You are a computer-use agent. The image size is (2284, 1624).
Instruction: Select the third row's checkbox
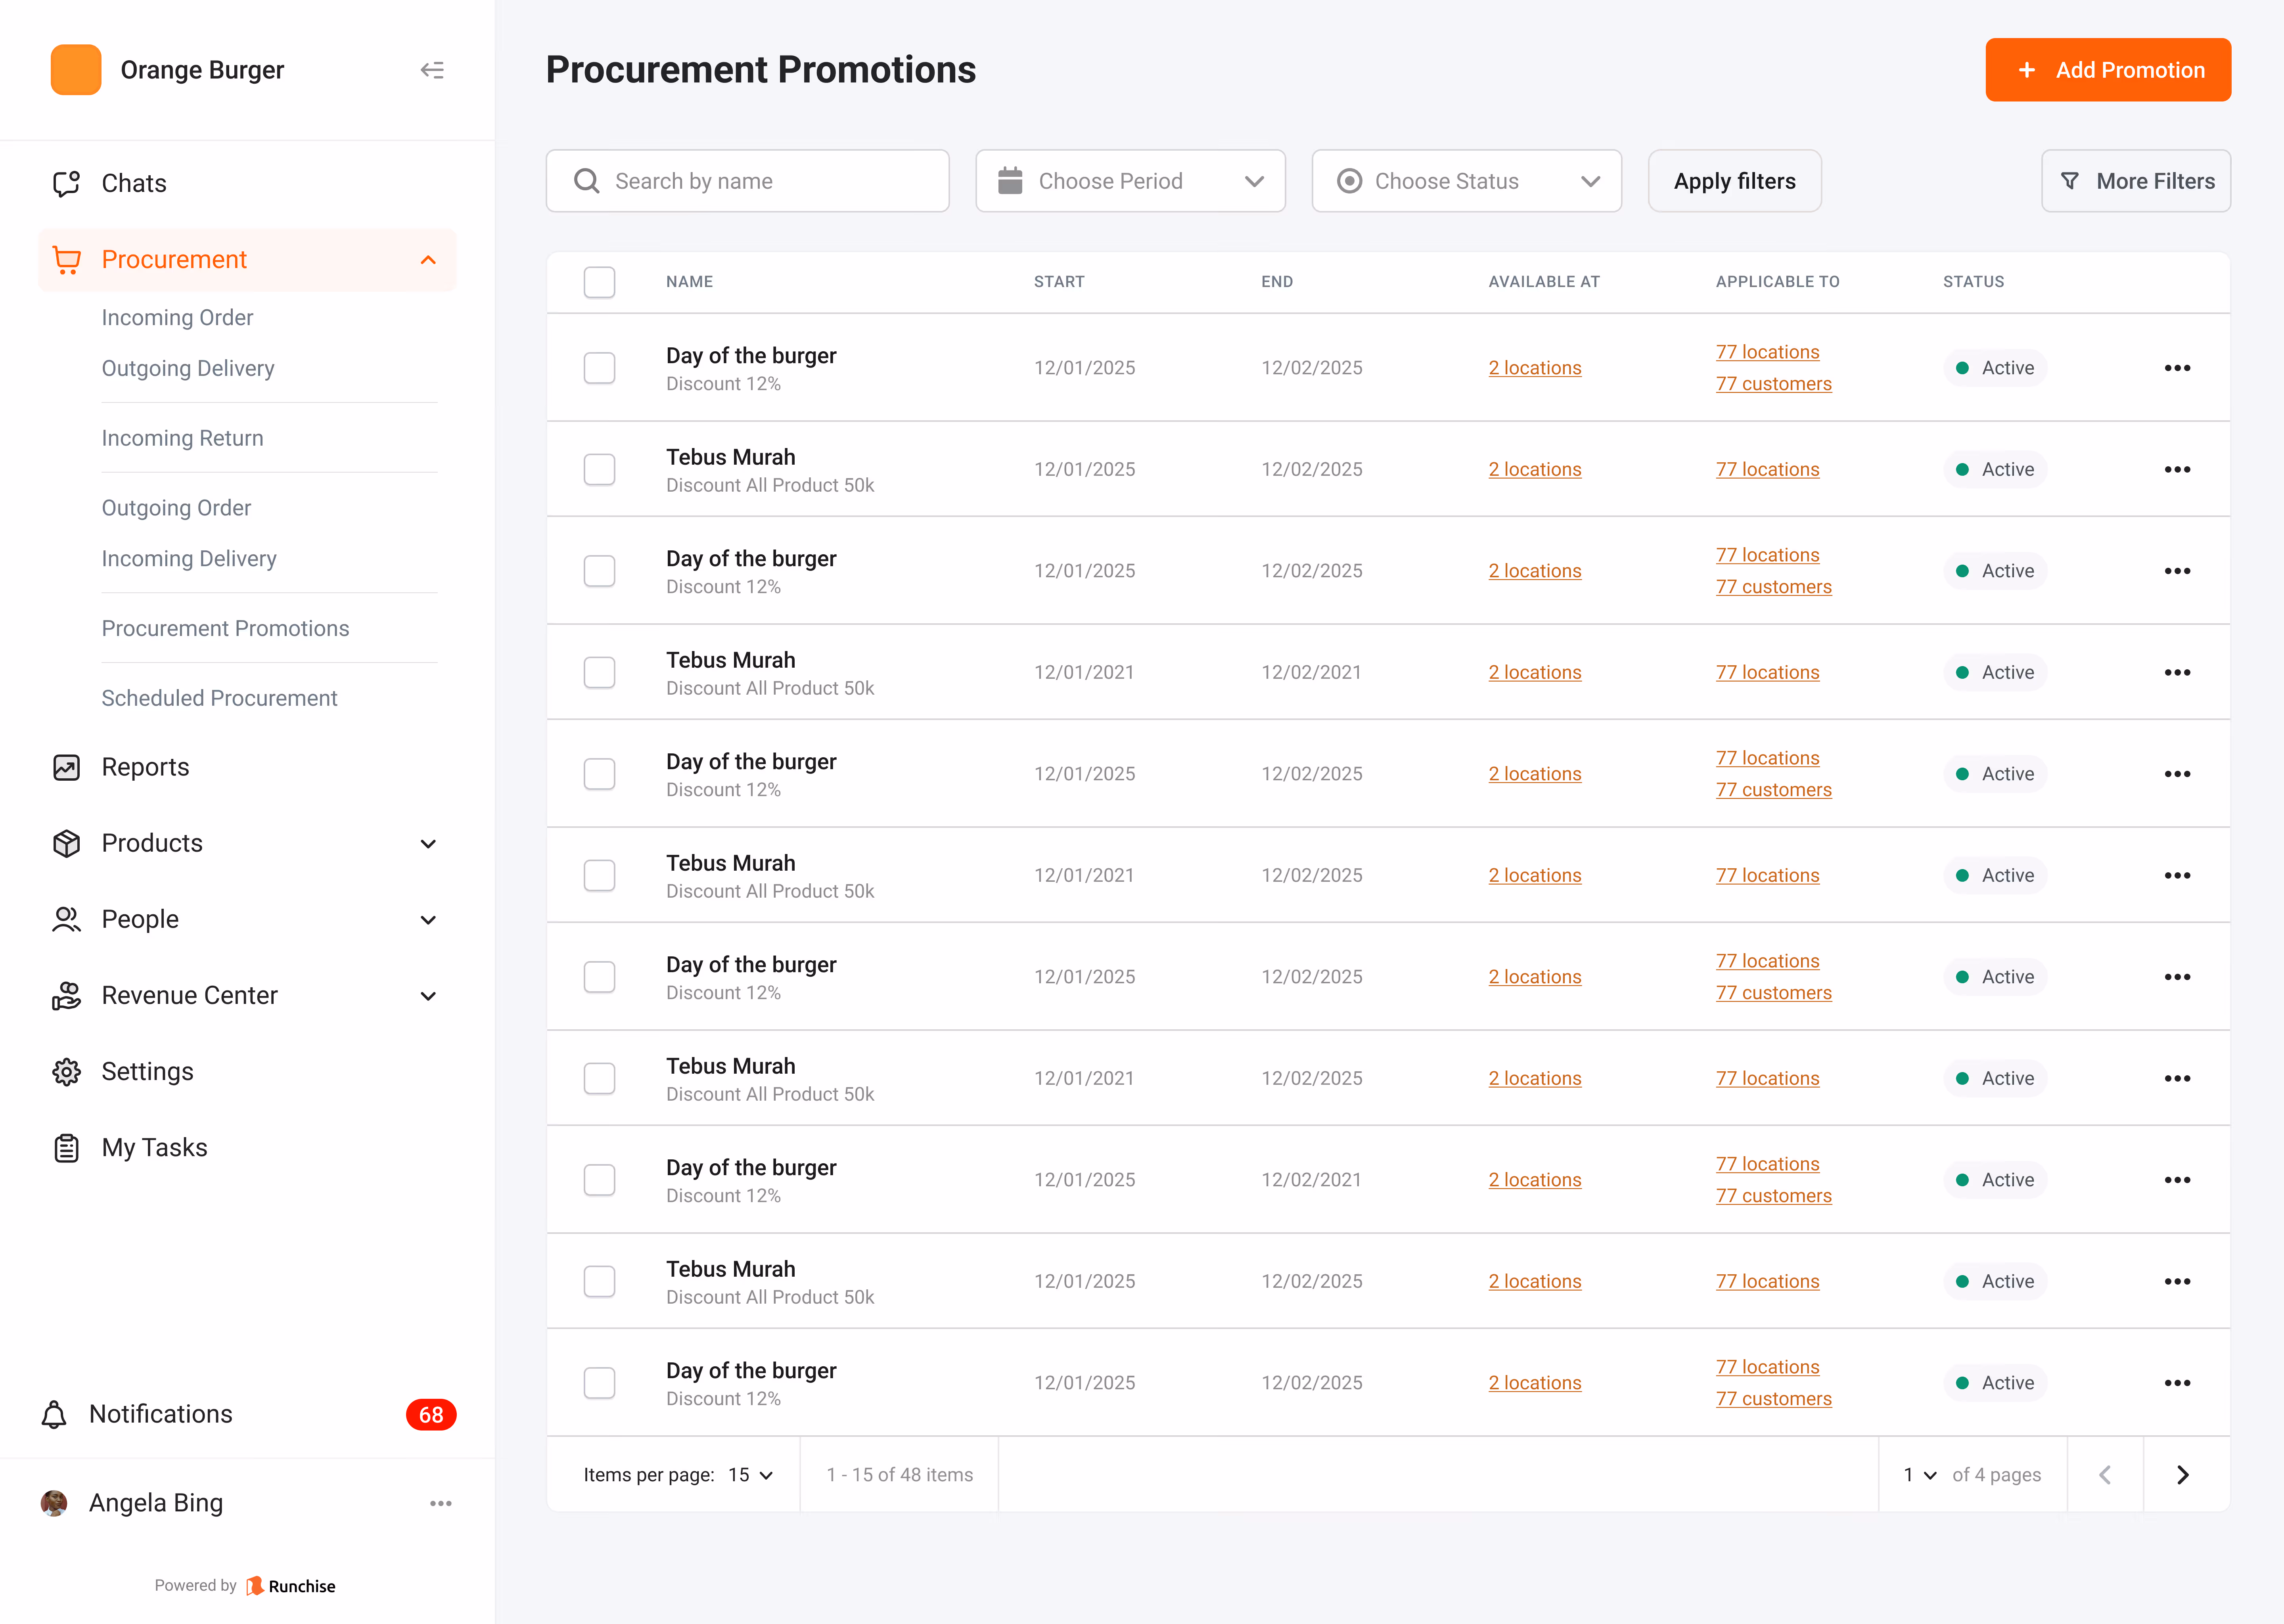[599, 571]
